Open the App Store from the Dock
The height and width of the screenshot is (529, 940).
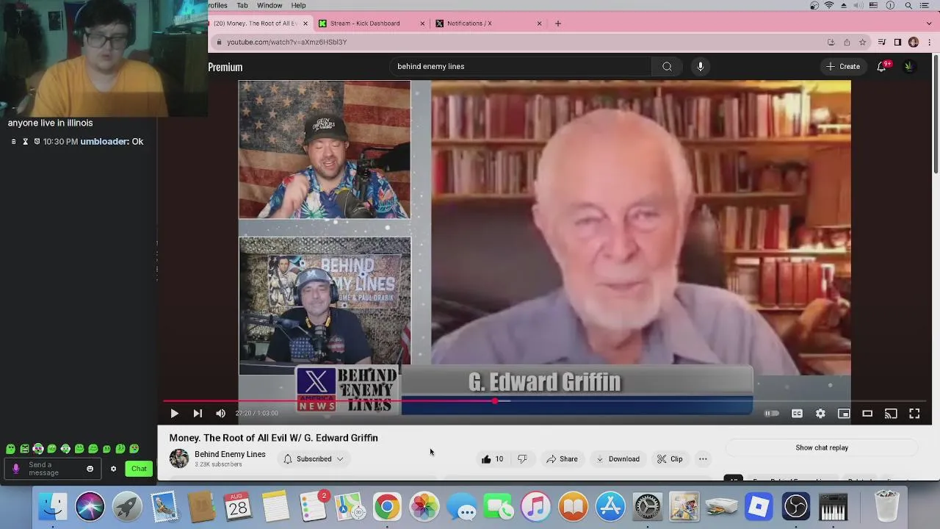(x=610, y=507)
